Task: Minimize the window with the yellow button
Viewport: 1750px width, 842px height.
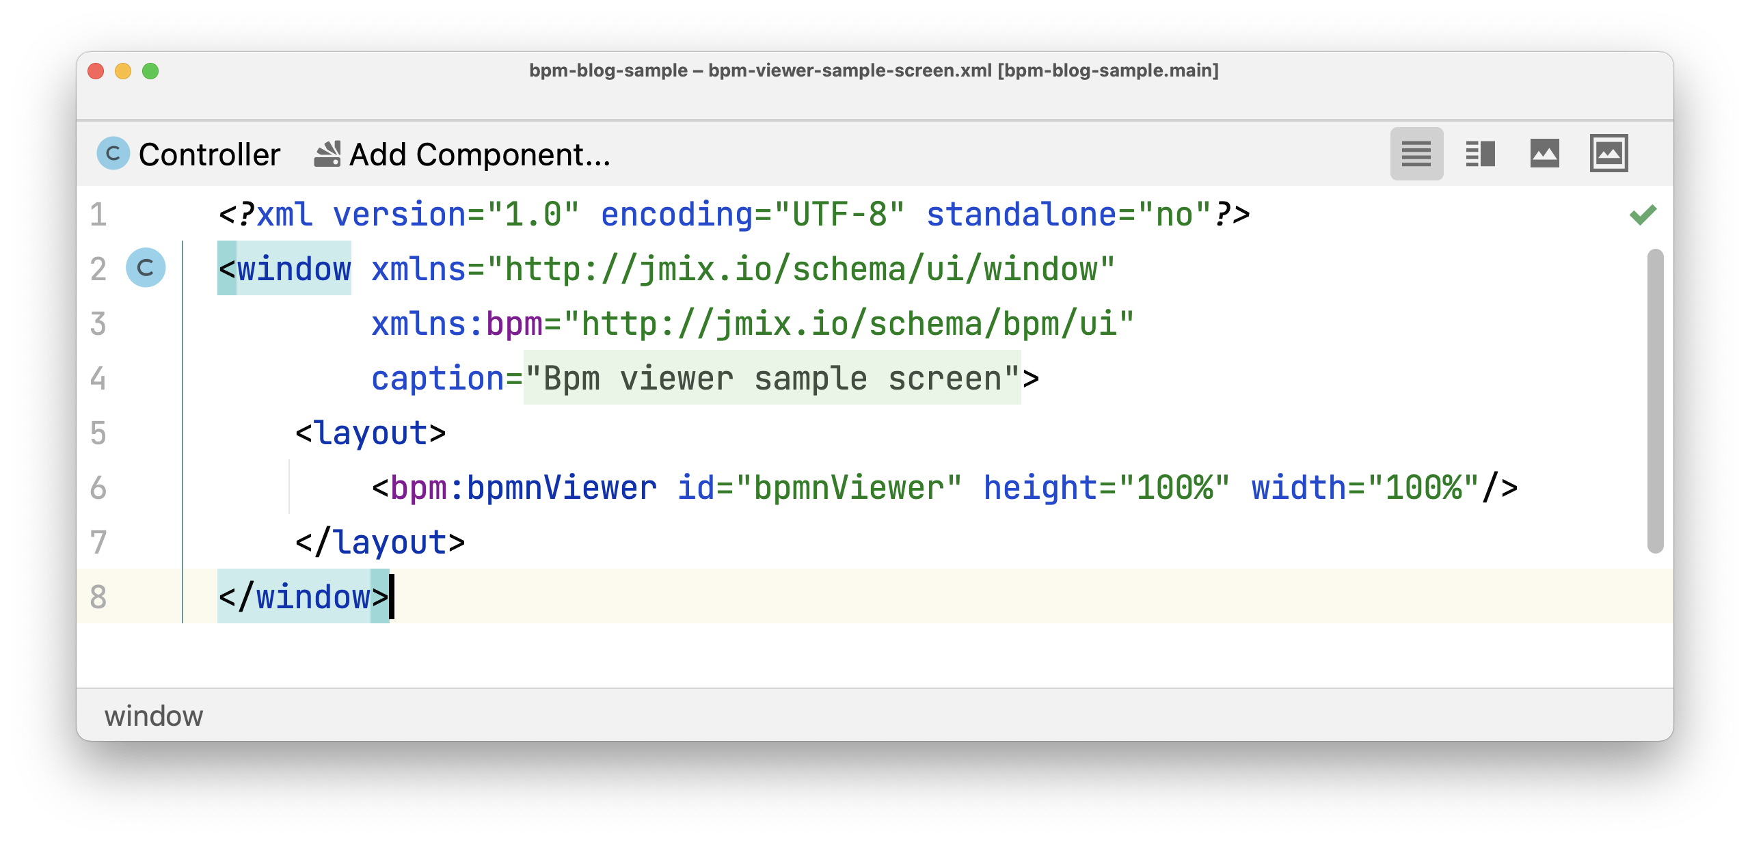Action: pyautogui.click(x=123, y=71)
